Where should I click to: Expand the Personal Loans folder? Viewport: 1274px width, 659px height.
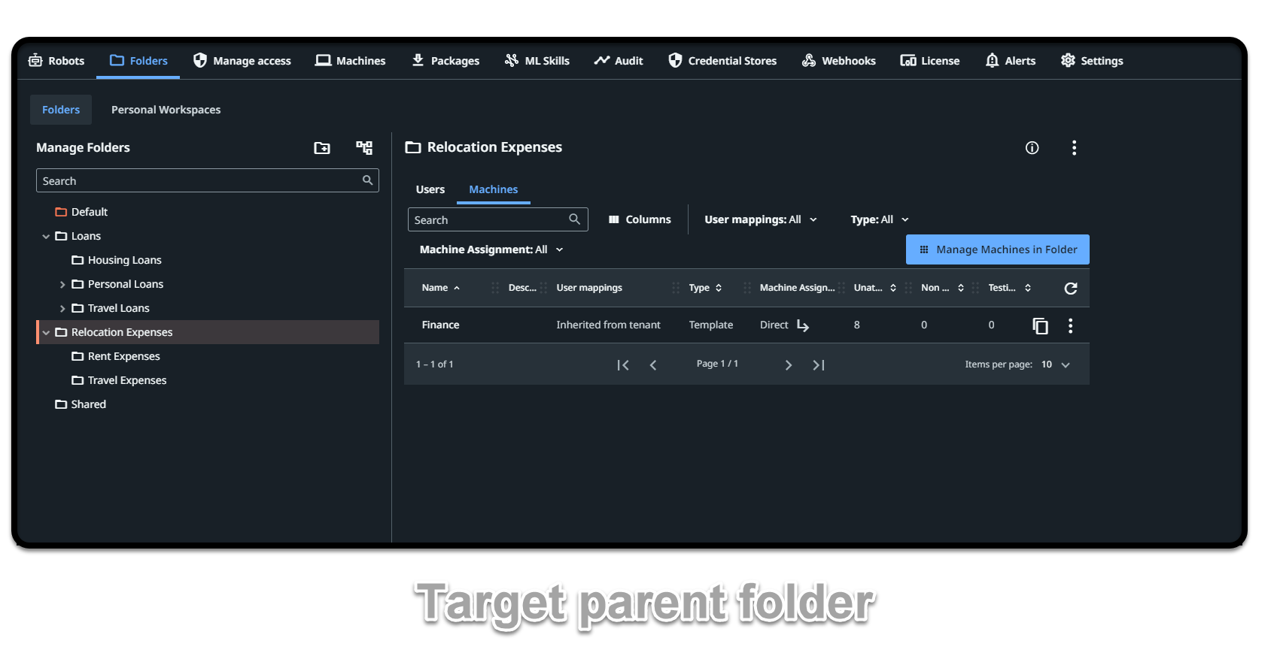pos(62,285)
